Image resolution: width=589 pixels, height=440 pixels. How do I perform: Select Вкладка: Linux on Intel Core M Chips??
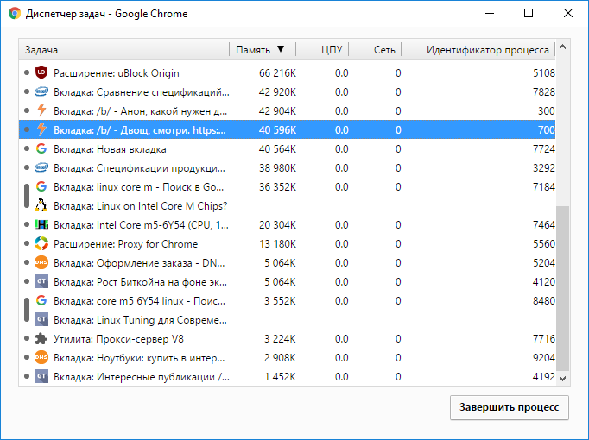point(287,206)
